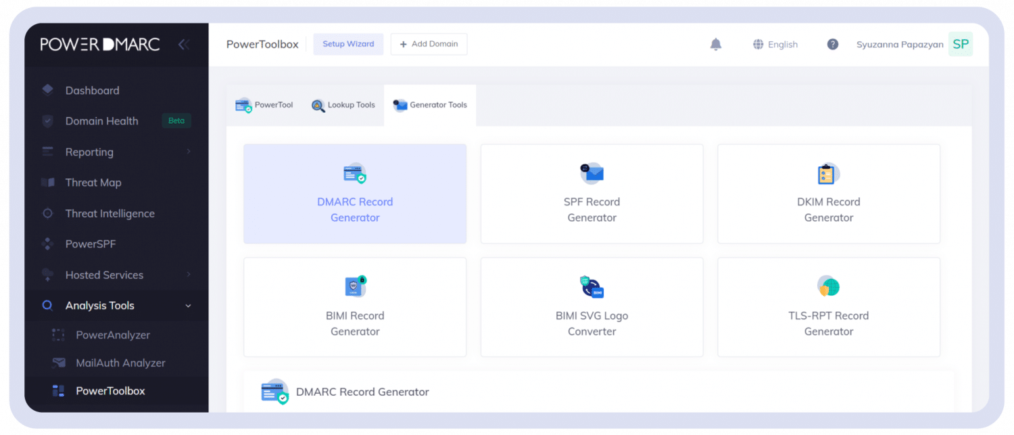This screenshot has width=1014, height=435.
Task: Open the notifications bell
Action: [716, 44]
